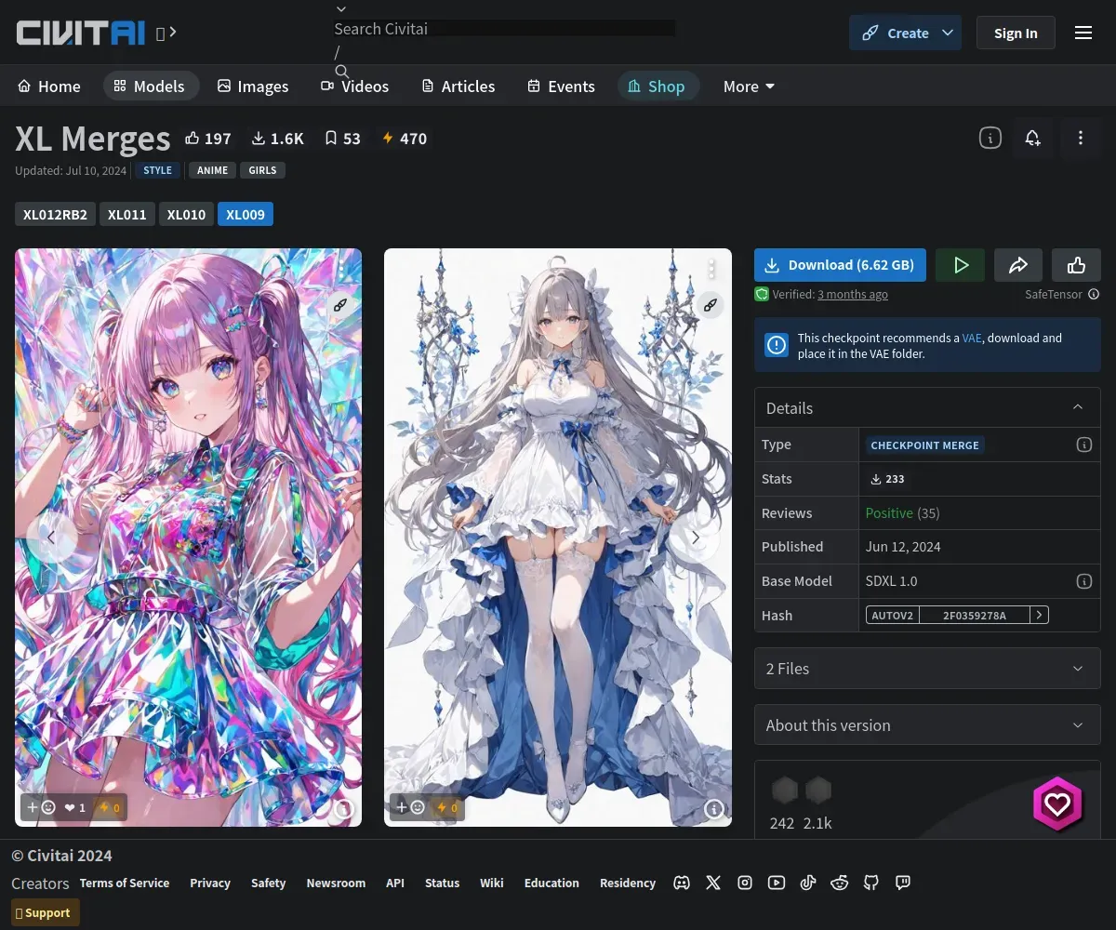1116x930 pixels.
Task: Go to Images tab
Action: pyautogui.click(x=253, y=86)
